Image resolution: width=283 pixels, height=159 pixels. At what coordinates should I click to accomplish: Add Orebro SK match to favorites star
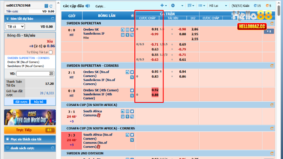click(x=132, y=30)
